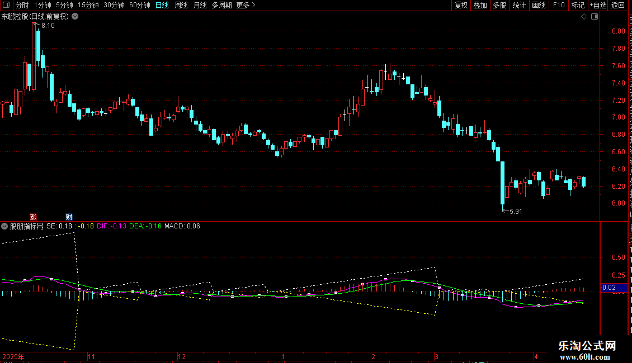Click the MACD: 0.06 value
The image size is (632, 363).
click(182, 226)
